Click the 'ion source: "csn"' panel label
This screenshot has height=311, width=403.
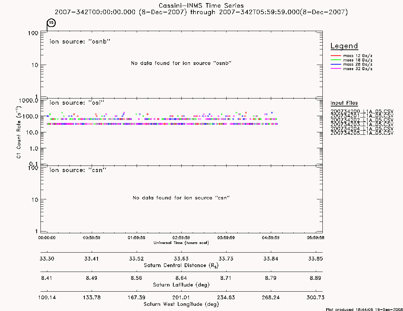point(78,170)
